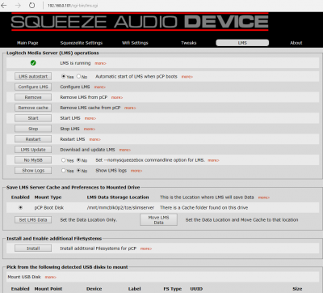The image size is (323, 293).
Task: Open the Wifi Settings tab
Action: 135,43
